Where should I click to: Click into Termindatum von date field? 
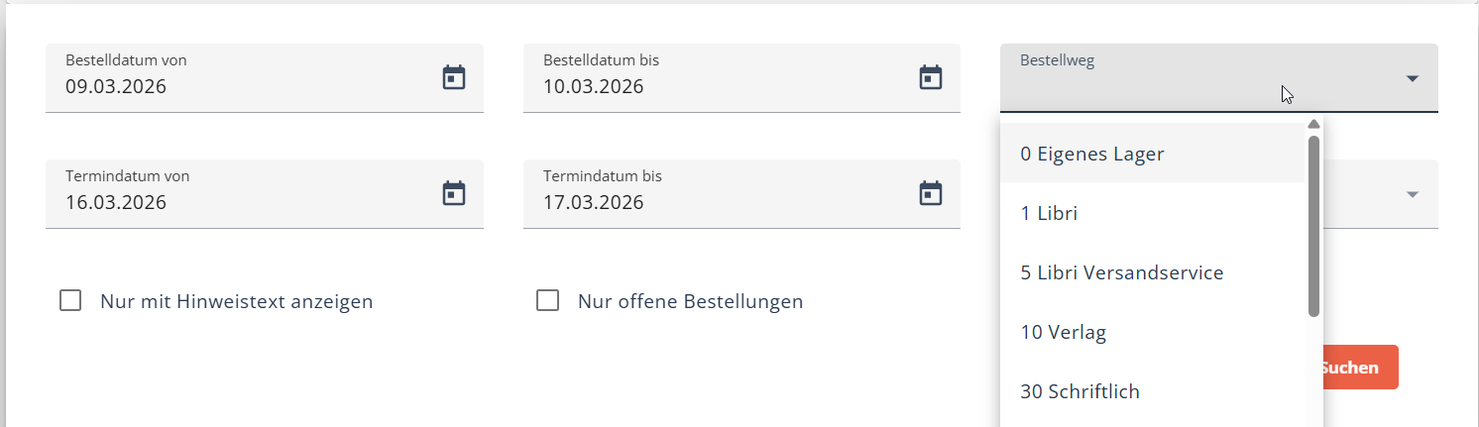[238, 202]
